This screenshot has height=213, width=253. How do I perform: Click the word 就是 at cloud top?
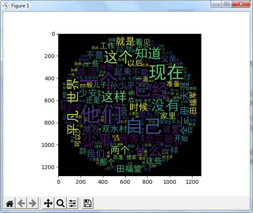coord(125,41)
